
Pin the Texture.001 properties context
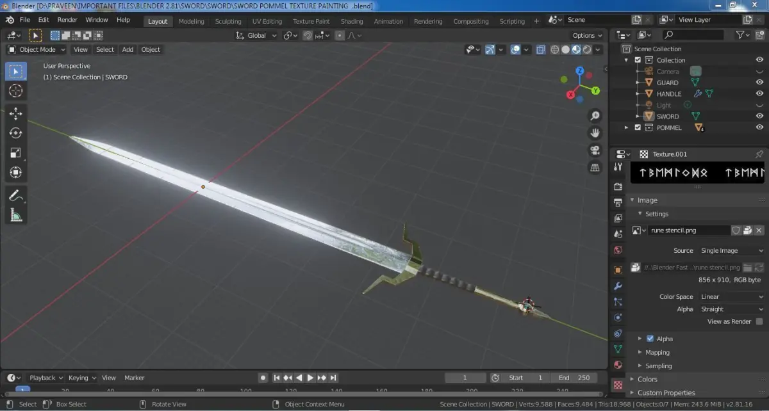[x=759, y=154]
